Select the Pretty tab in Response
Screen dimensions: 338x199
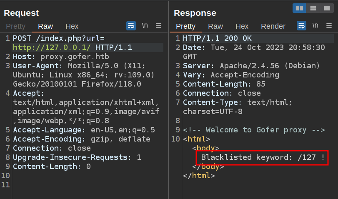click(185, 26)
